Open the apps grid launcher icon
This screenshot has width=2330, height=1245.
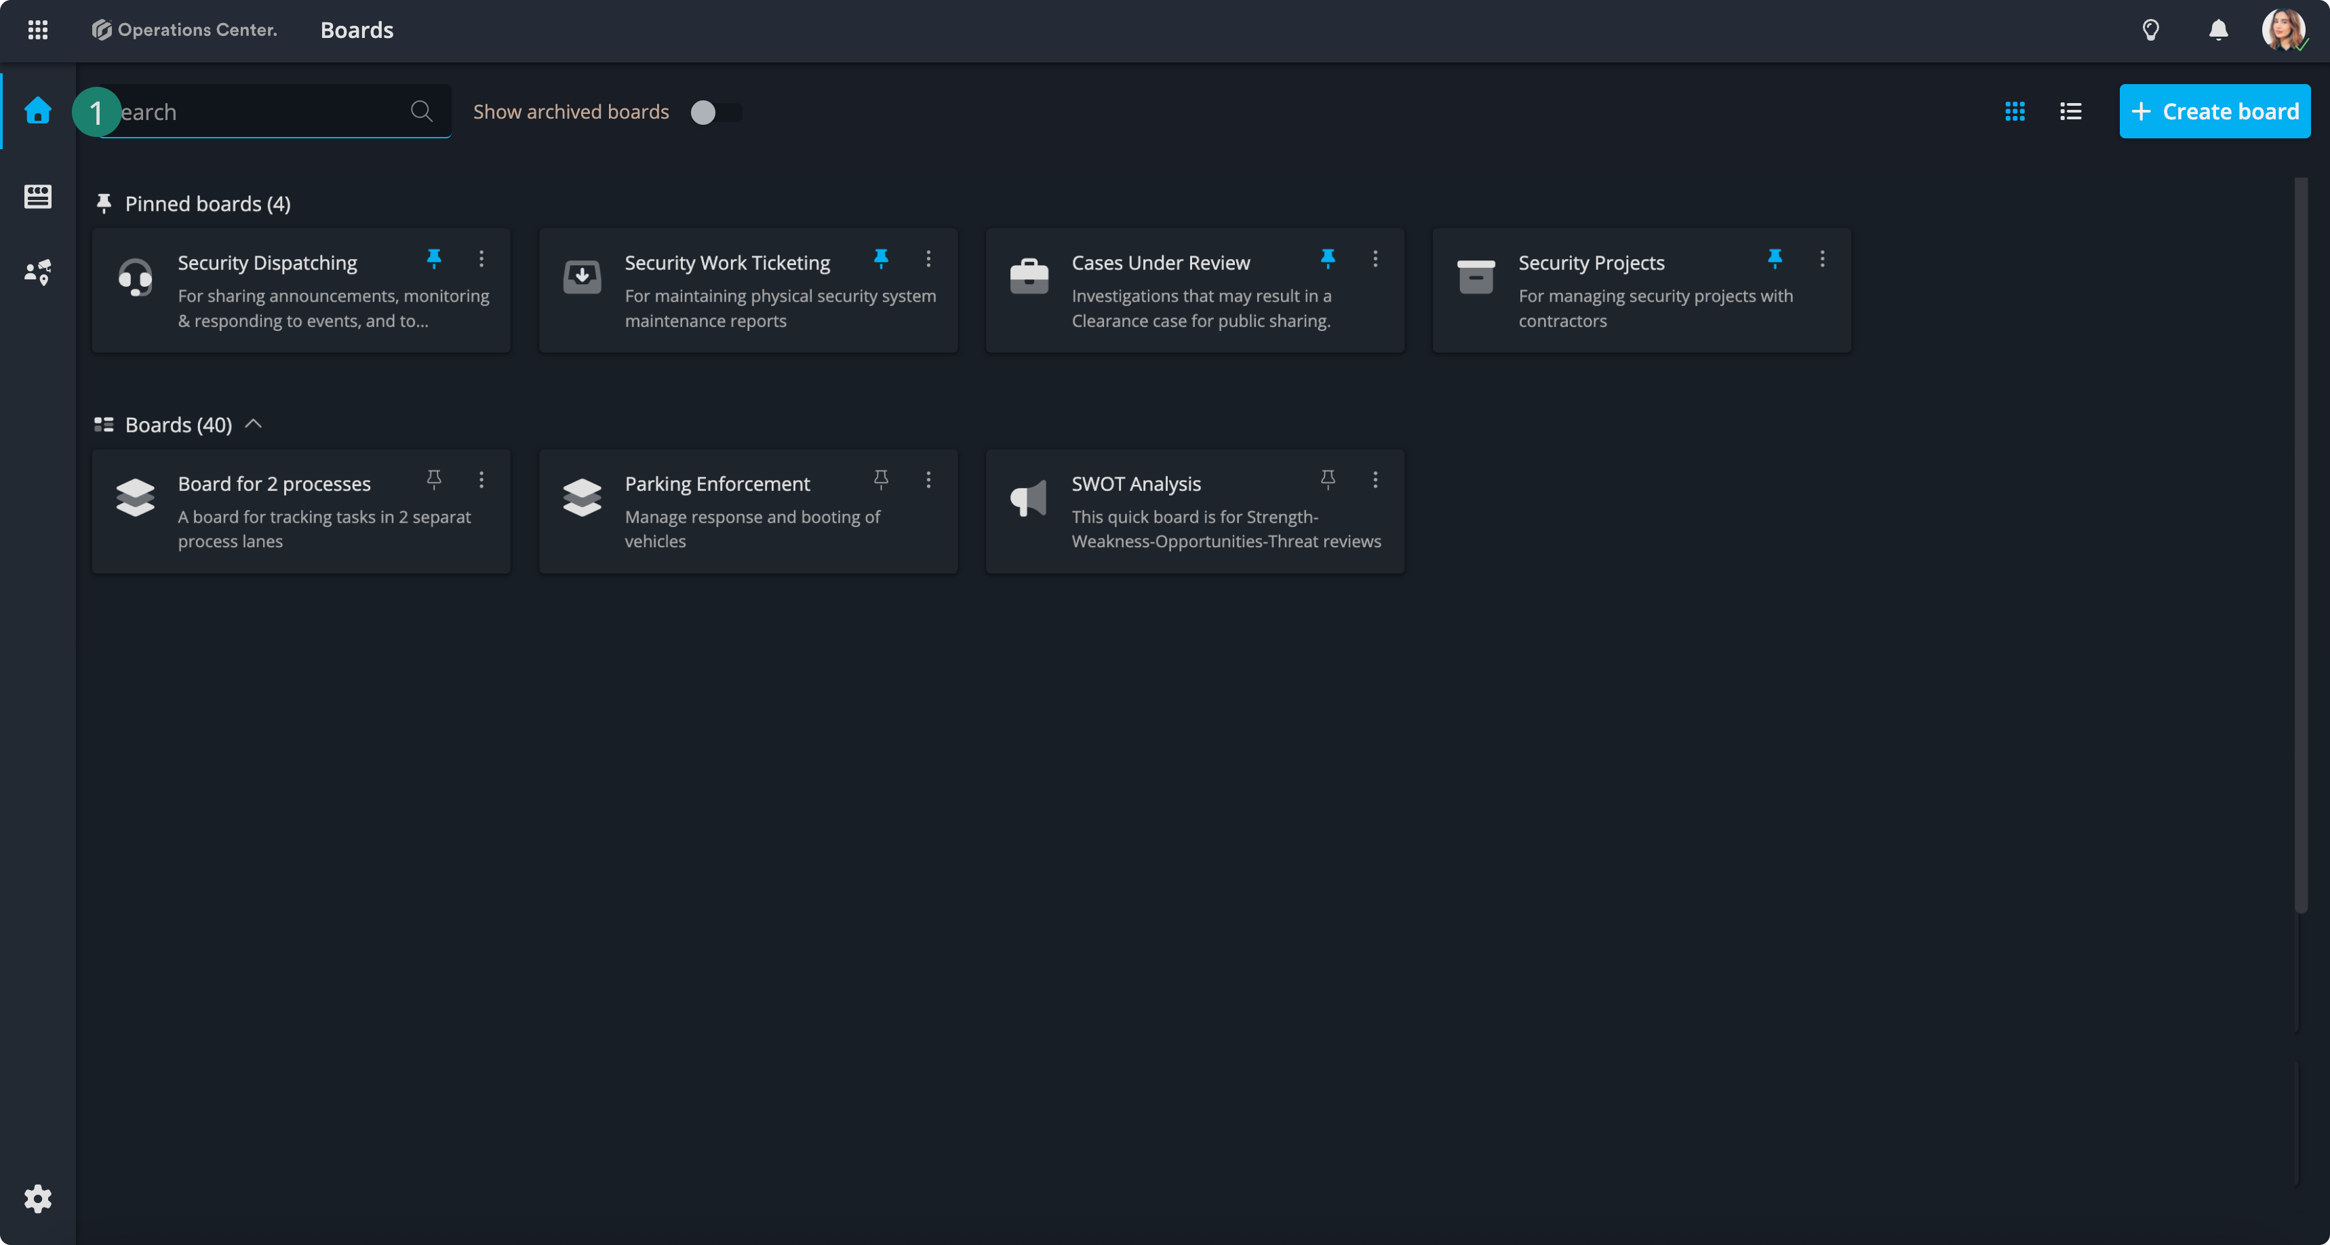[37, 30]
